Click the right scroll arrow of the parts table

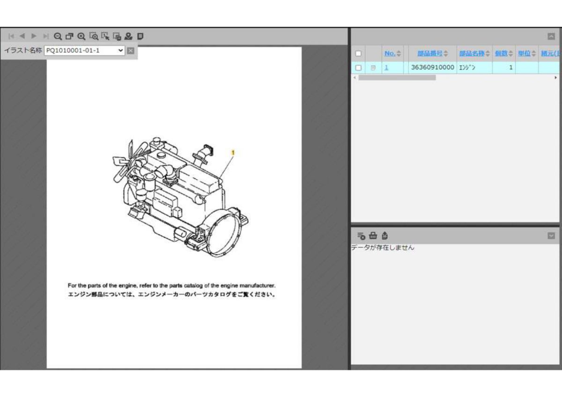click(556, 78)
